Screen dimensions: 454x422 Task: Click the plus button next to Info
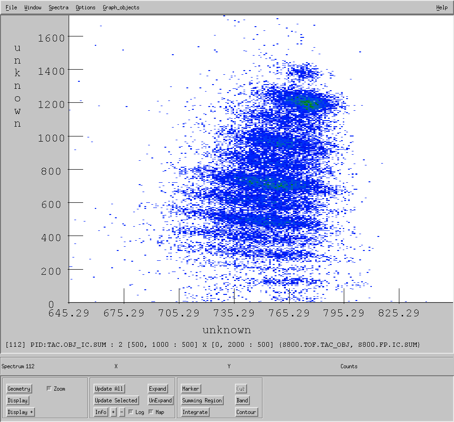tap(113, 412)
